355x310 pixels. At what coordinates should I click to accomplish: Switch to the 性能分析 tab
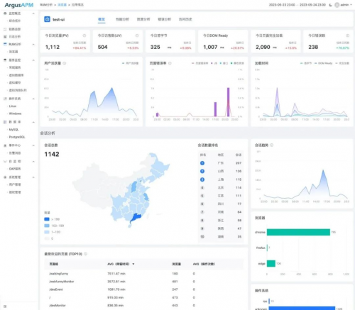pyautogui.click(x=122, y=19)
